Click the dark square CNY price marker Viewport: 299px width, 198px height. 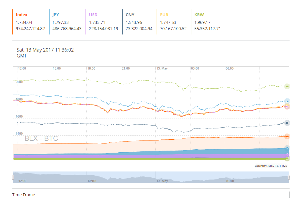tap(287, 123)
